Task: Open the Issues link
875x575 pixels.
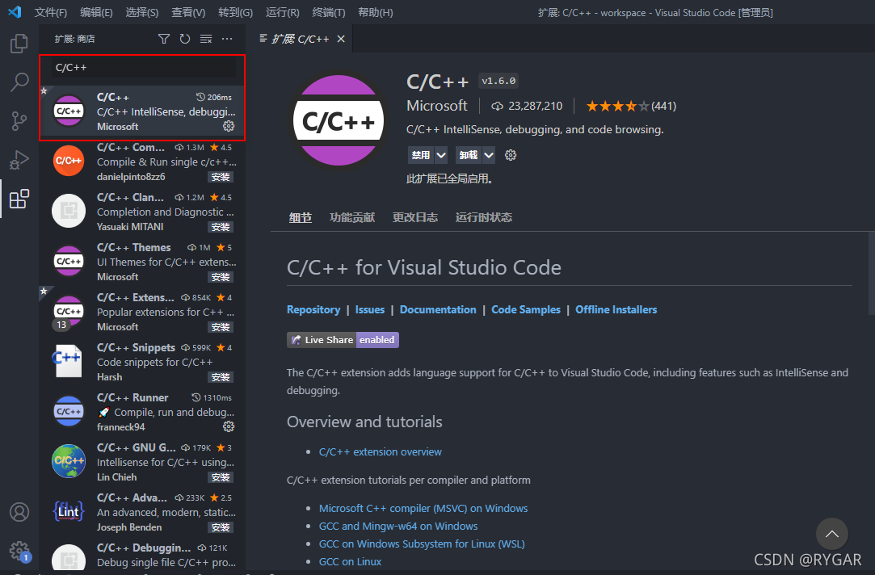Action: coord(370,309)
